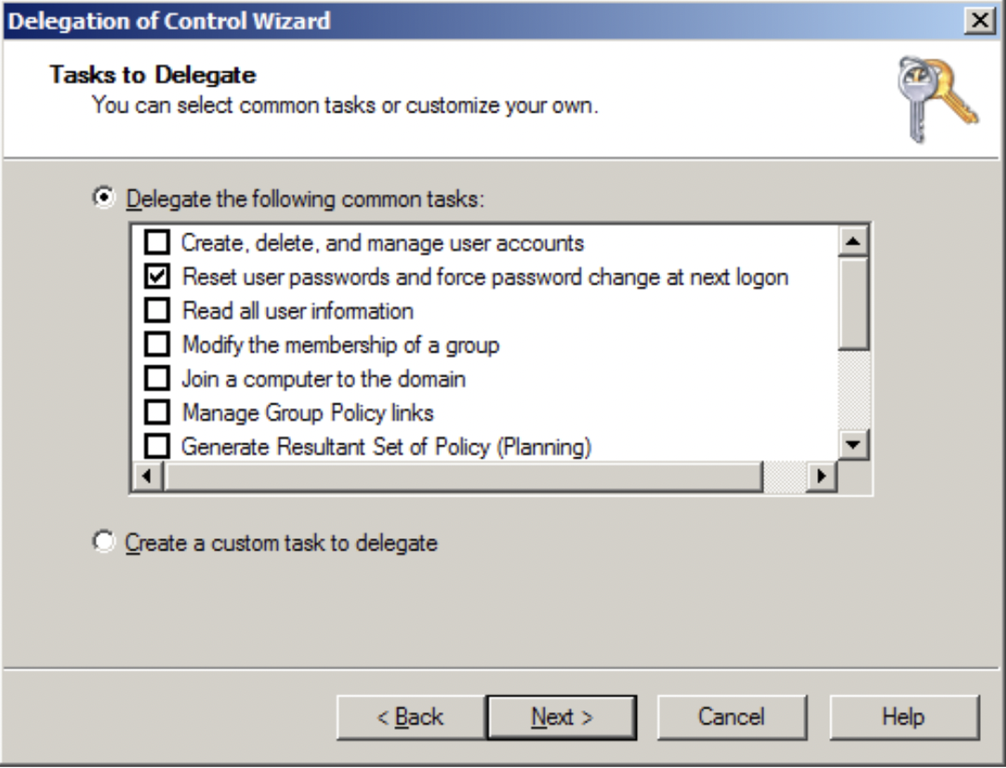Check Generate Resultant Set of Policy (Planning)
The height and width of the screenshot is (768, 1006).
point(157,446)
